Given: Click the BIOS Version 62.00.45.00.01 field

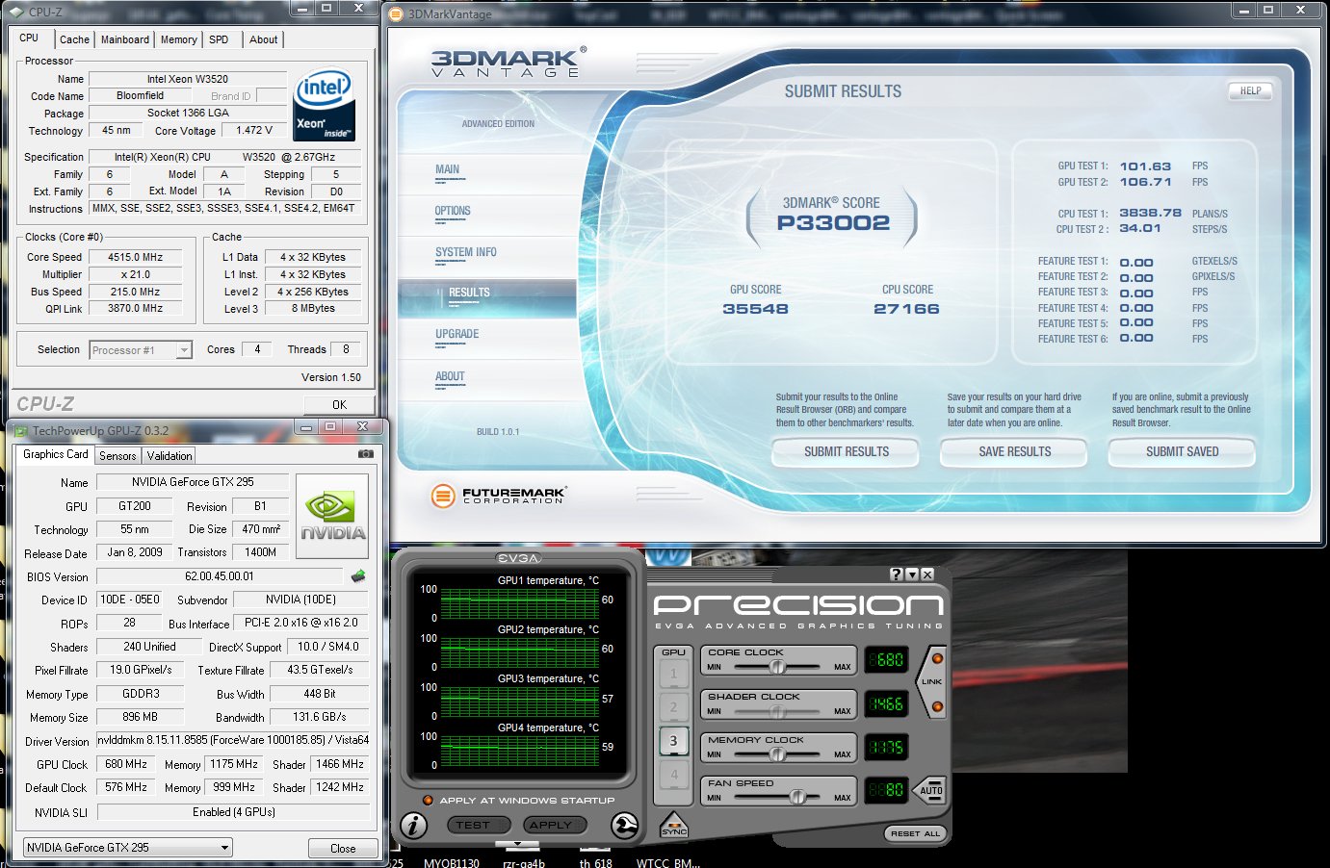Looking at the screenshot, I should point(220,576).
